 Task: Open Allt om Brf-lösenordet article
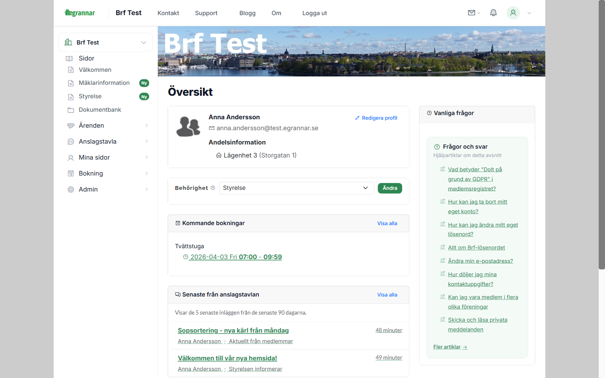(x=476, y=248)
